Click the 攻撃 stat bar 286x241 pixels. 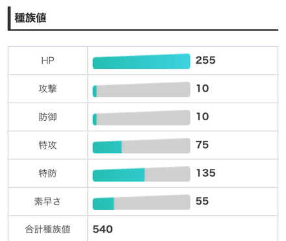[142, 90]
